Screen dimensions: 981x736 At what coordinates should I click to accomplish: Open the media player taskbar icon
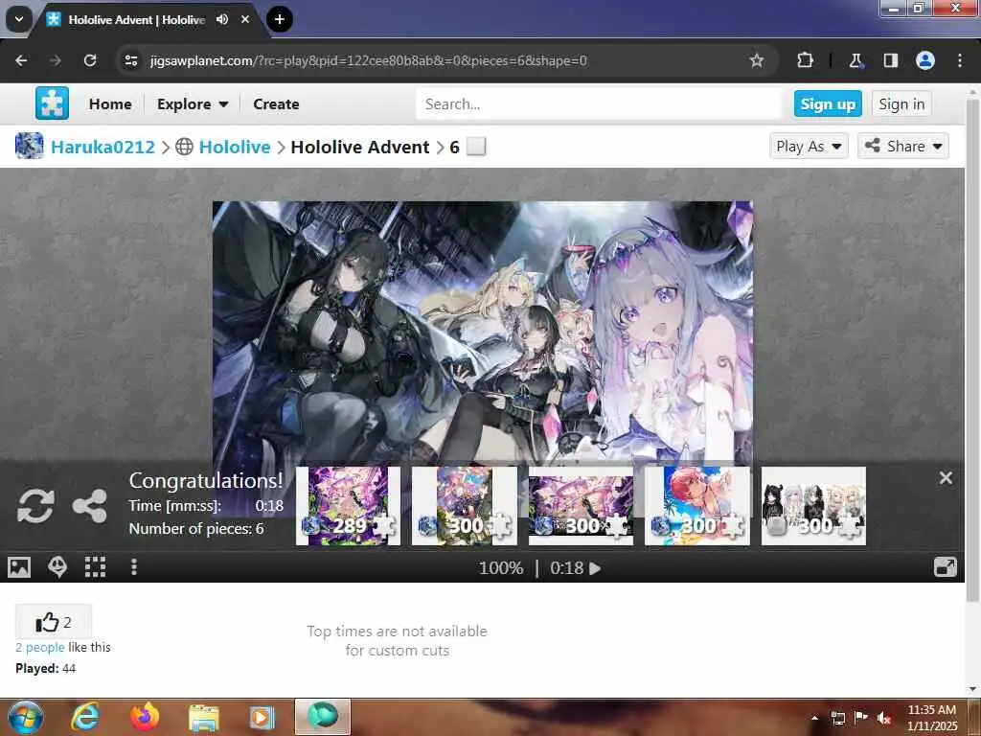click(262, 717)
